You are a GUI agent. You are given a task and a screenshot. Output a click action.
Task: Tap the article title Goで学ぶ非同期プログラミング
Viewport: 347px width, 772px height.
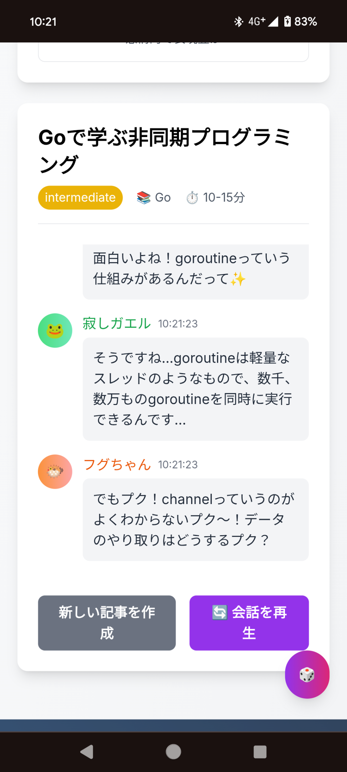click(164, 151)
